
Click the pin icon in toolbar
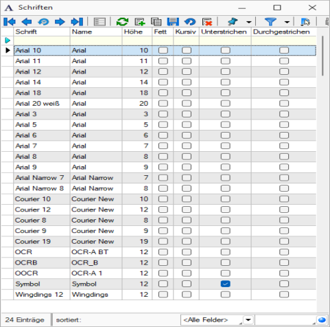pos(233,22)
